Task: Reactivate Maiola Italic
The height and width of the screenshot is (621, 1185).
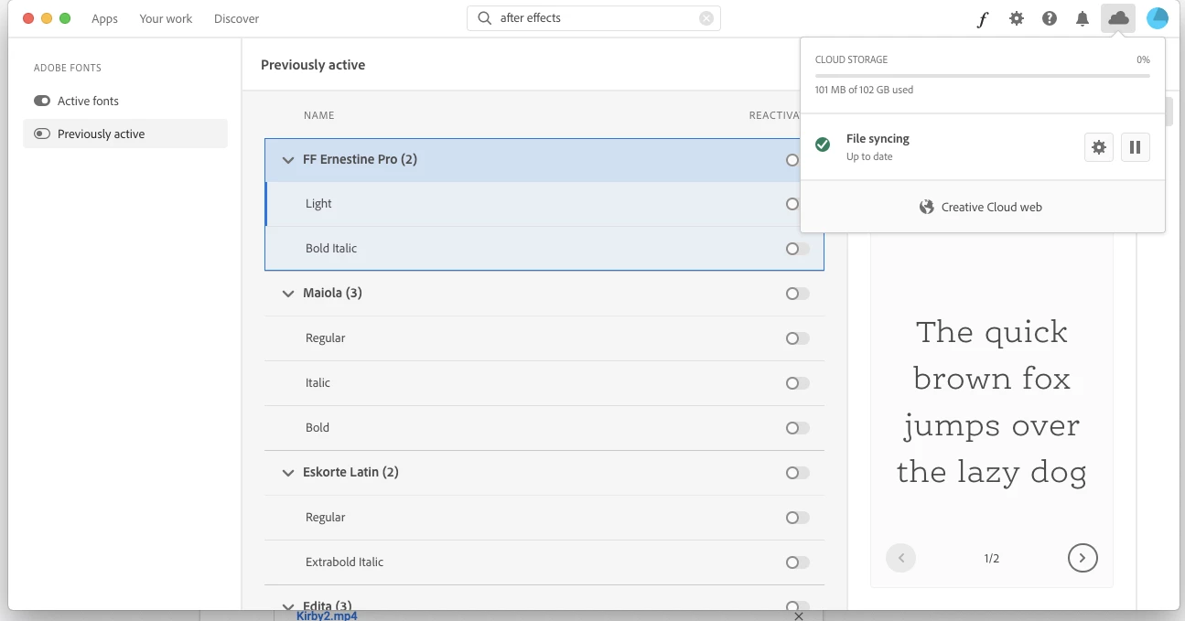Action: (798, 383)
